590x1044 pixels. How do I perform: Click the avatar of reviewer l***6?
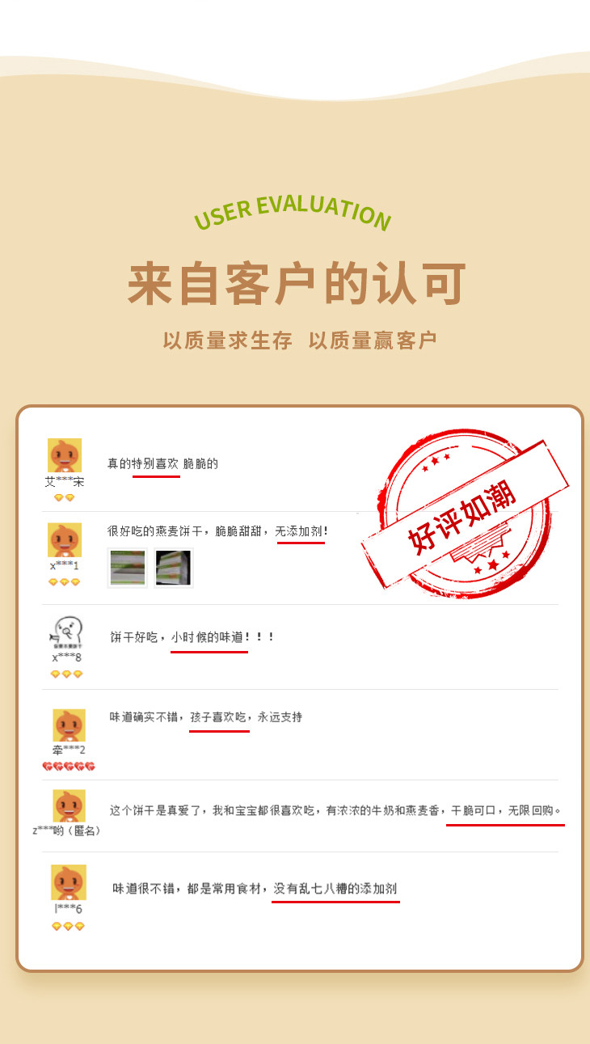point(69,882)
